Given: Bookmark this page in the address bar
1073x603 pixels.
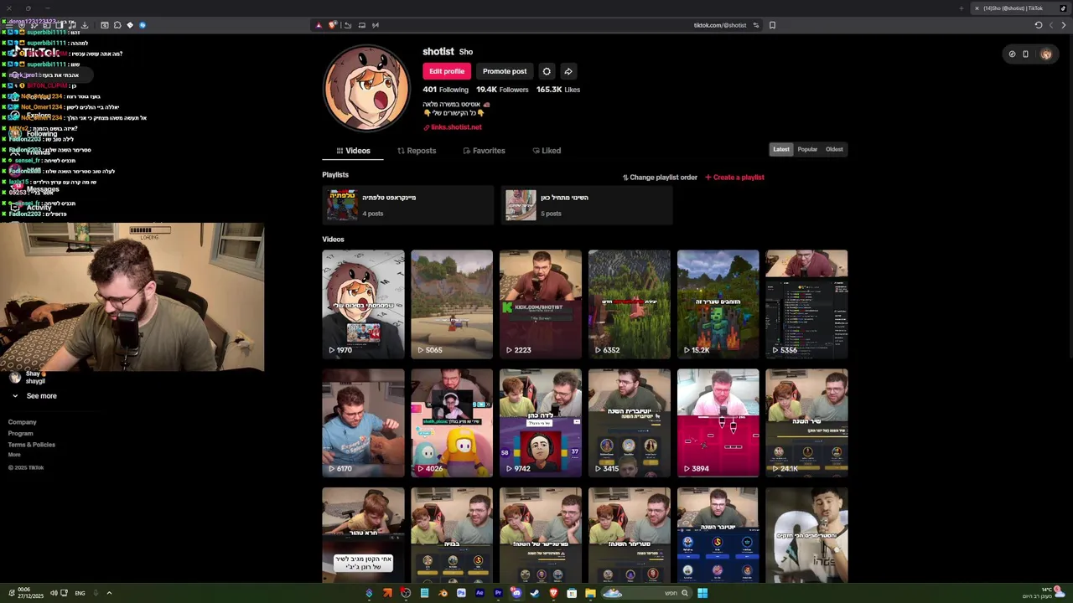Looking at the screenshot, I should click(772, 25).
